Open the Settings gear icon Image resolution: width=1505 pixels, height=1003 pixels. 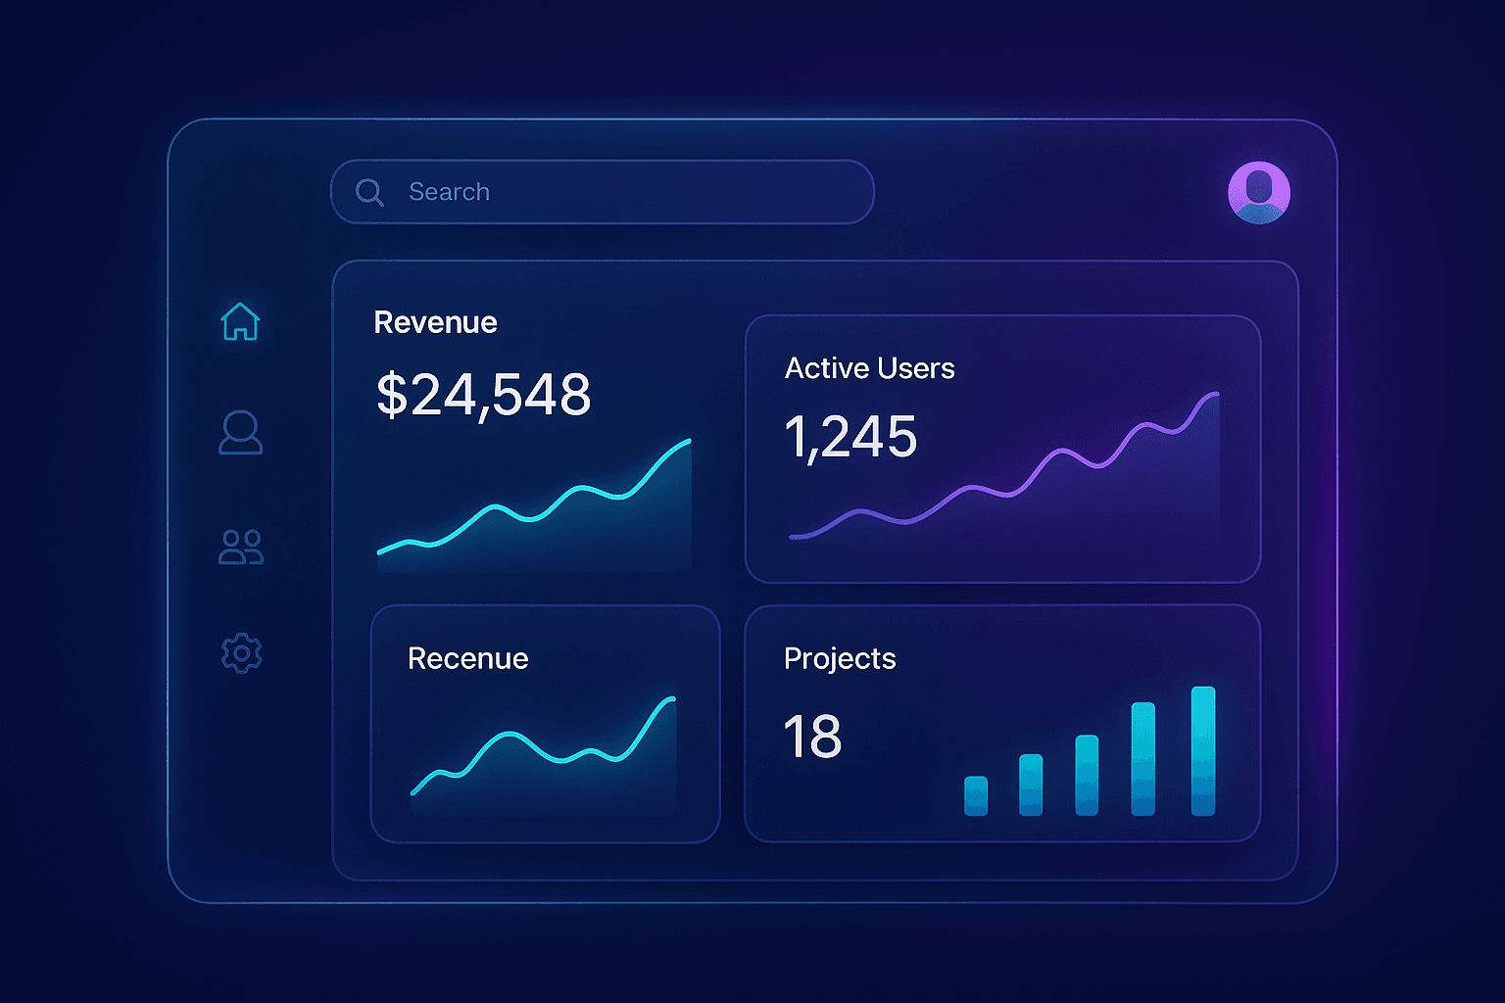[x=240, y=651]
